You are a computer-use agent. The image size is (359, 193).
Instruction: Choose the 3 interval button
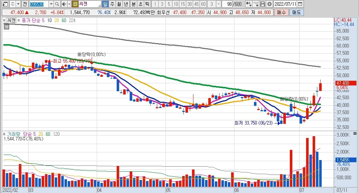[162, 4]
